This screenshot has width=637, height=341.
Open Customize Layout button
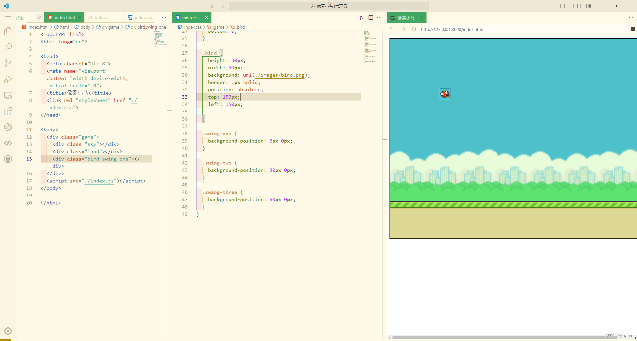(589, 6)
